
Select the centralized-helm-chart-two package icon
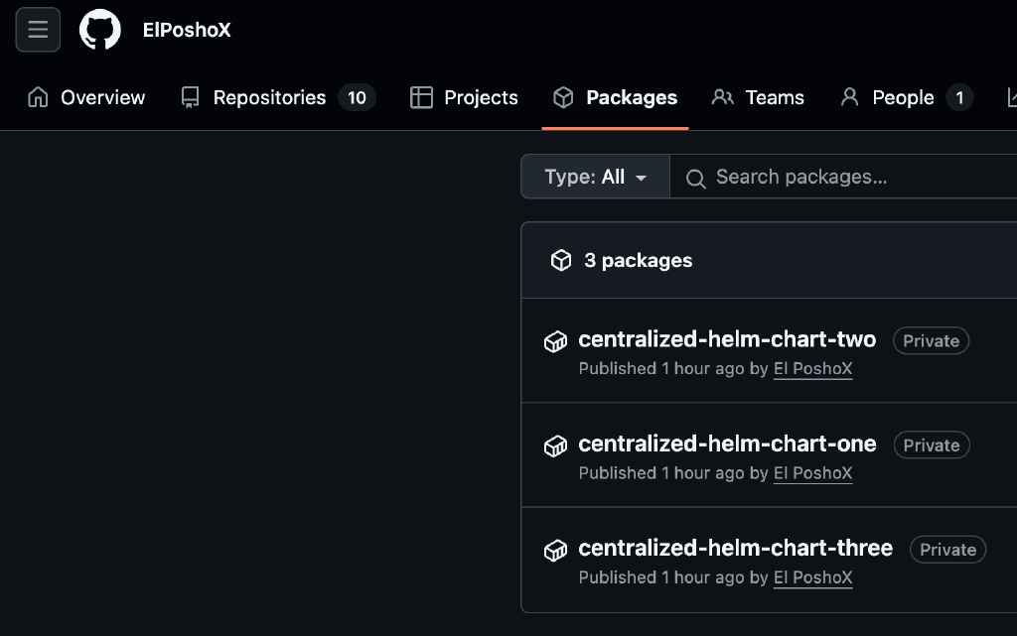click(555, 340)
